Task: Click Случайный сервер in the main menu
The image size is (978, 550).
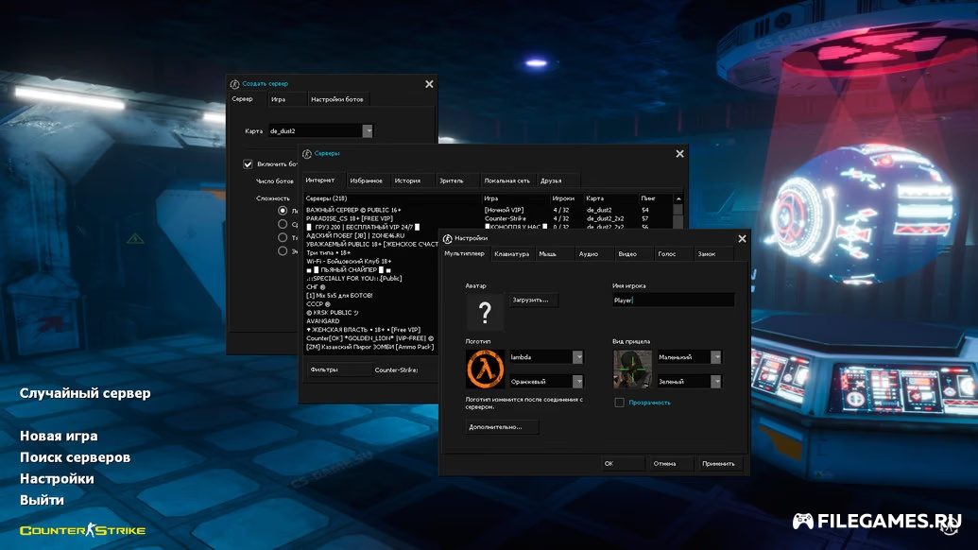Action: [x=85, y=393]
